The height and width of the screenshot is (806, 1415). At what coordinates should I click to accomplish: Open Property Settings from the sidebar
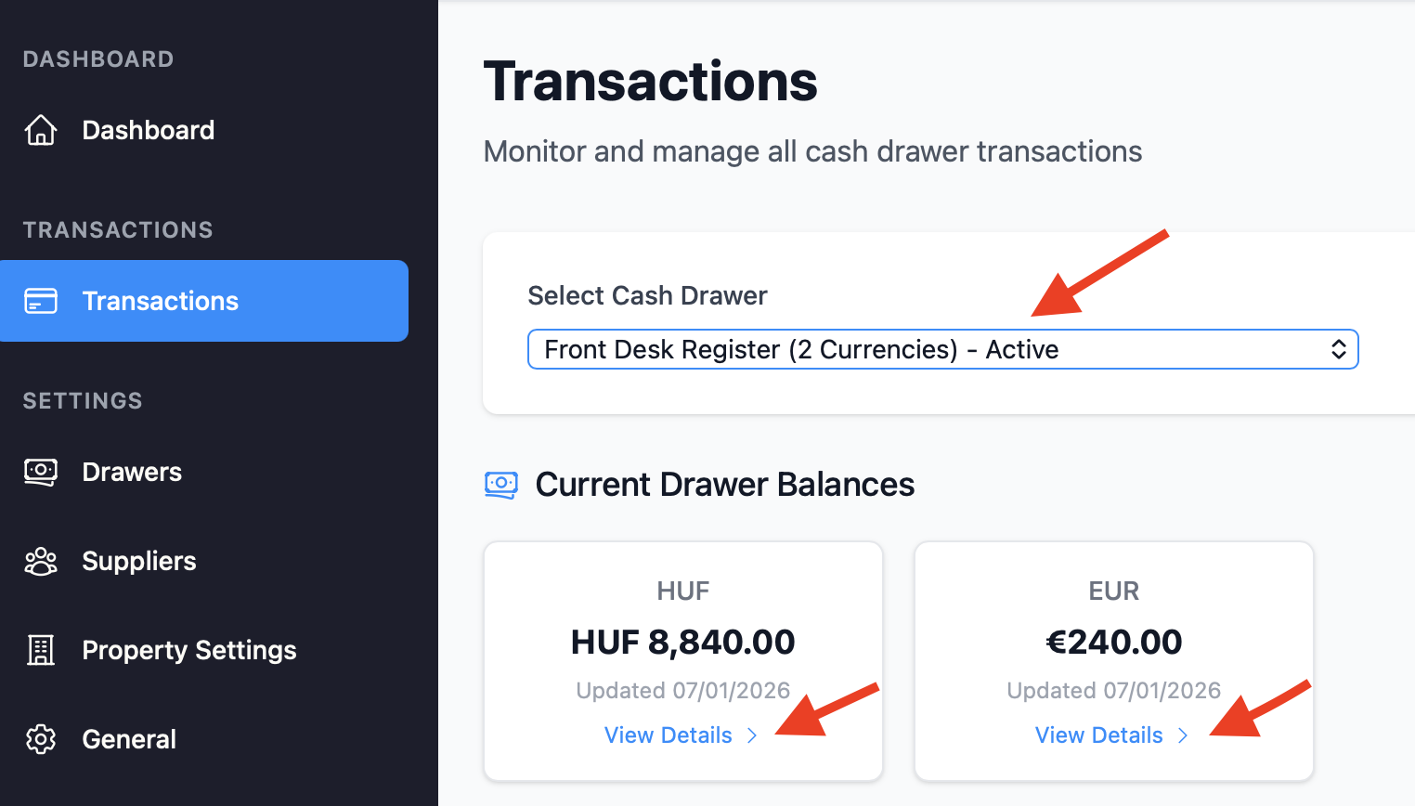(189, 650)
